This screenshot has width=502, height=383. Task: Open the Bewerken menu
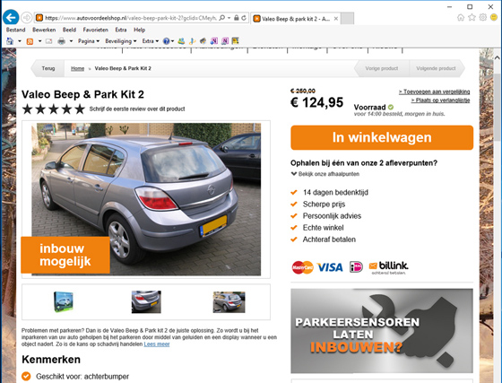(44, 30)
